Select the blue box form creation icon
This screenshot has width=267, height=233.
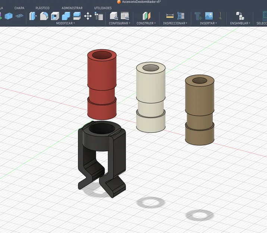(x=9, y=16)
